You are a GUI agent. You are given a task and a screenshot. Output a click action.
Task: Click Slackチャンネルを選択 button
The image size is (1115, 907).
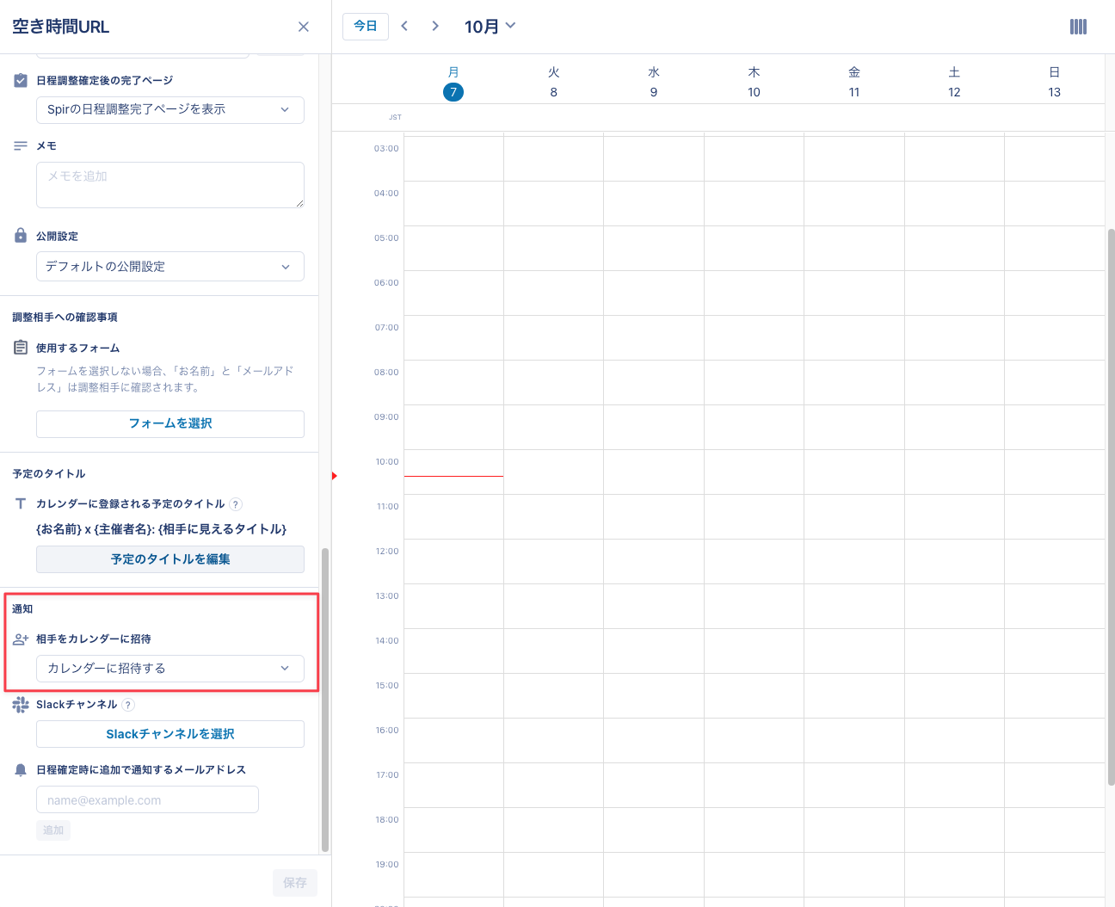tap(170, 734)
